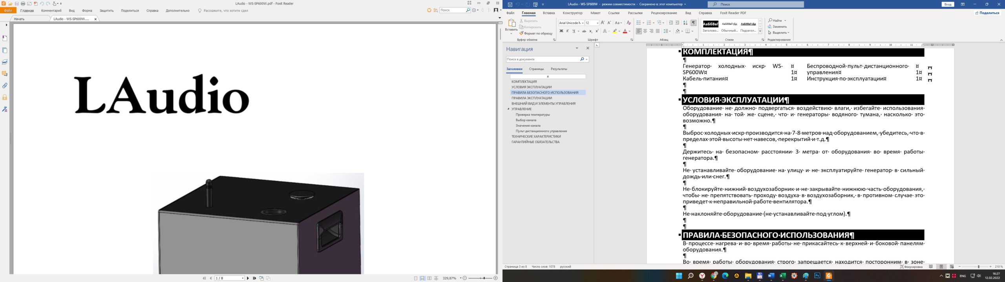This screenshot has width=1005, height=282.
Task: Go to previous page in Foxit Reader
Action: pos(211,278)
